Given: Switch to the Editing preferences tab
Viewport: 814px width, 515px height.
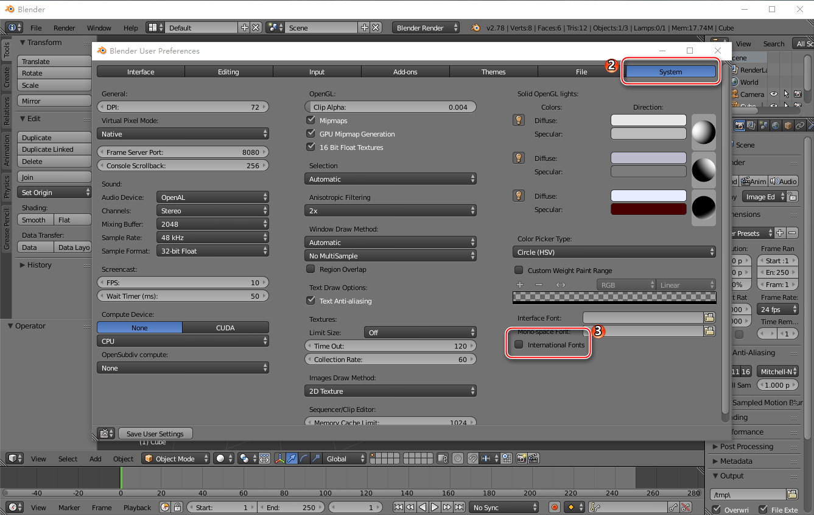Looking at the screenshot, I should [228, 71].
